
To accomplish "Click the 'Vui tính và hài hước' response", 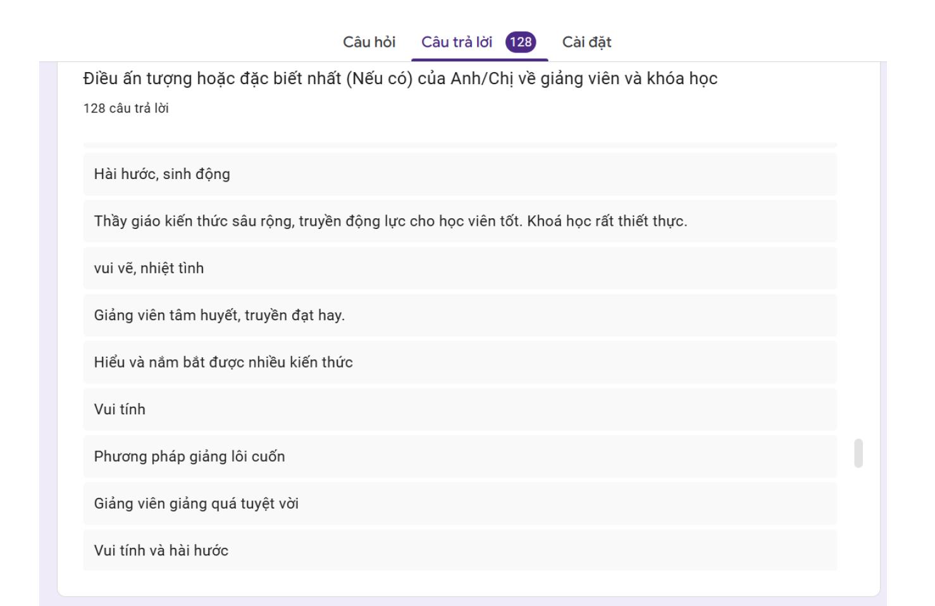I will (161, 550).
